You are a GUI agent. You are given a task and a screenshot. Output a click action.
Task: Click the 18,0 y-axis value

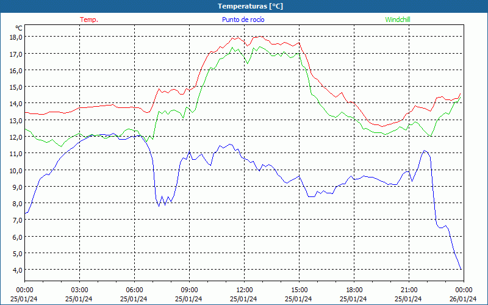16,37
